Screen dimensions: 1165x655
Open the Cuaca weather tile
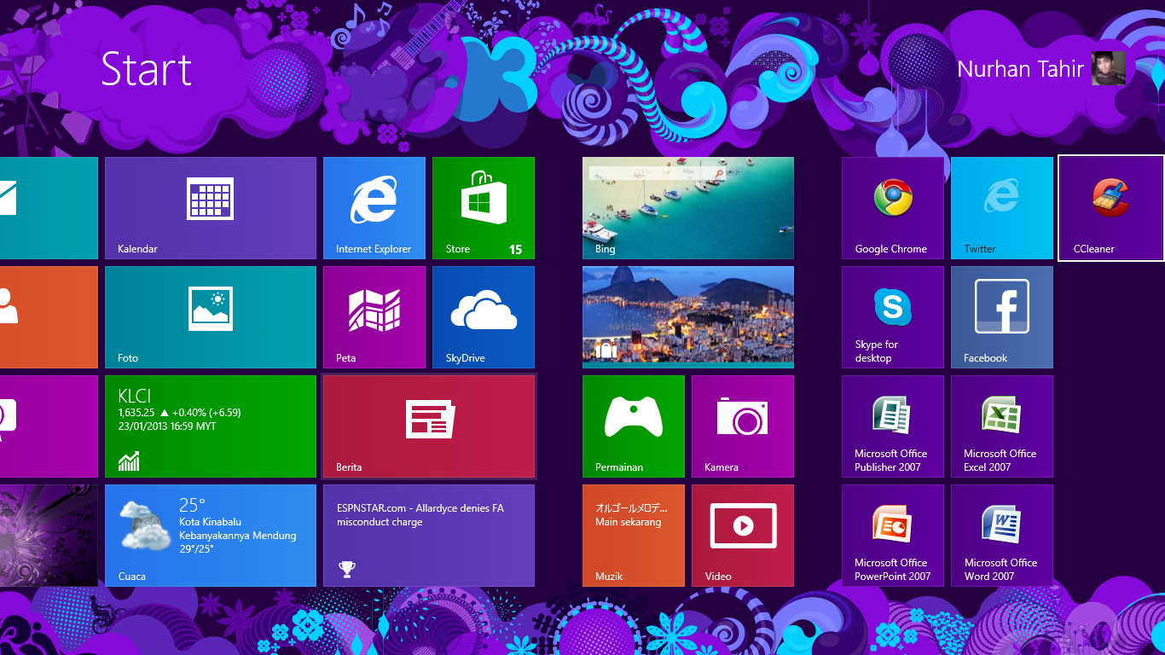[211, 536]
